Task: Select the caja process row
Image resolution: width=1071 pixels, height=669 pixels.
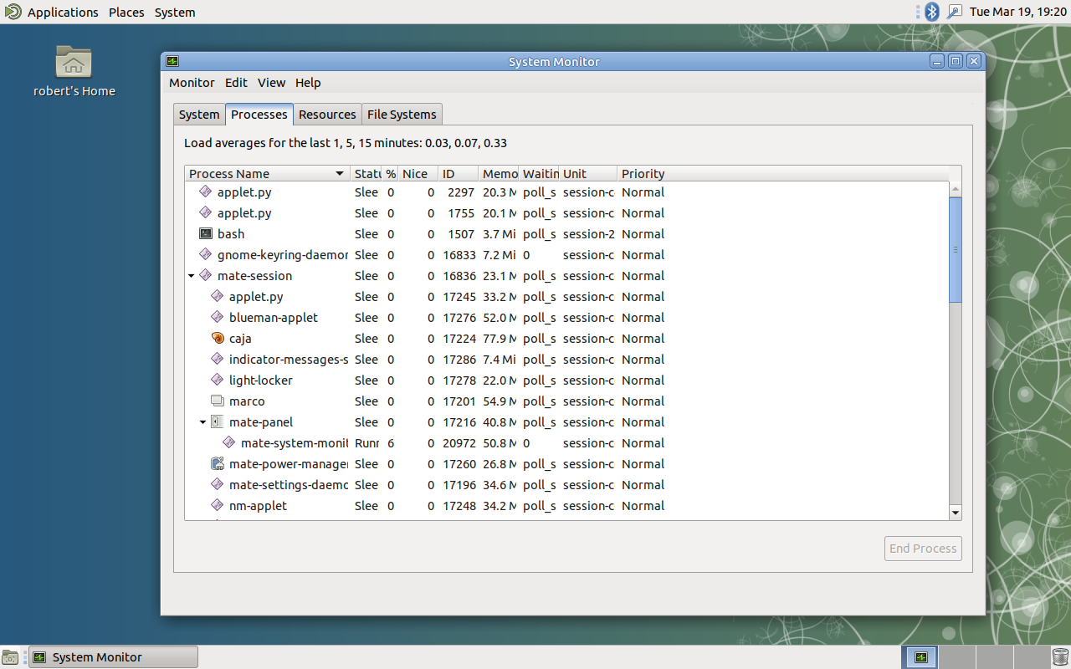Action: click(566, 339)
